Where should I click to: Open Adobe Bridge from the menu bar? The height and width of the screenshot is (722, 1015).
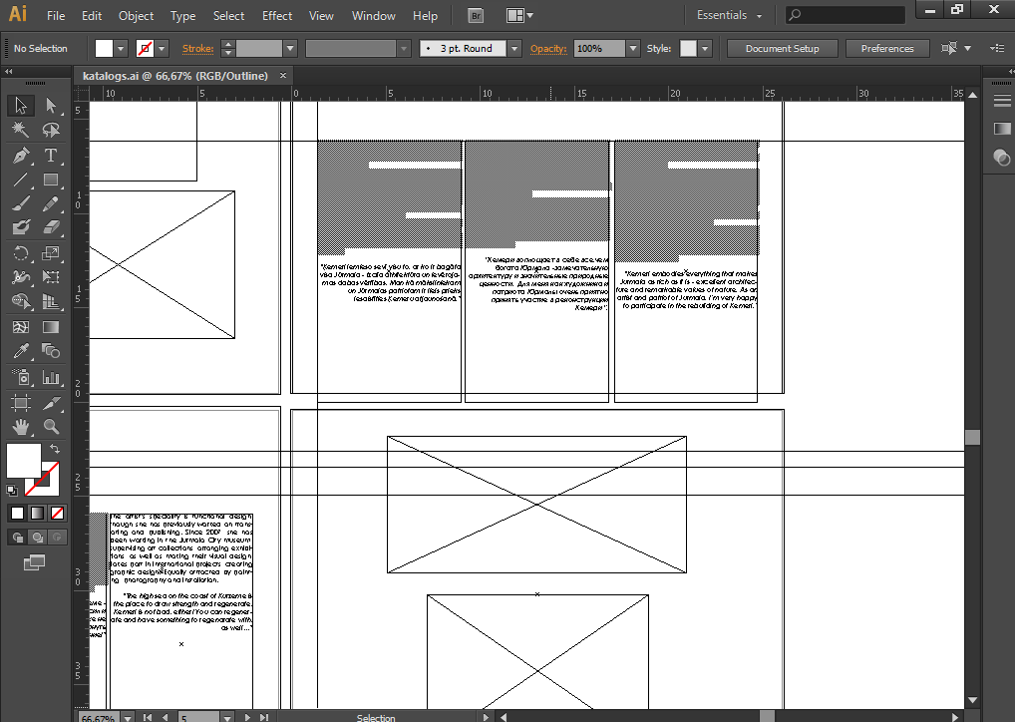click(478, 16)
